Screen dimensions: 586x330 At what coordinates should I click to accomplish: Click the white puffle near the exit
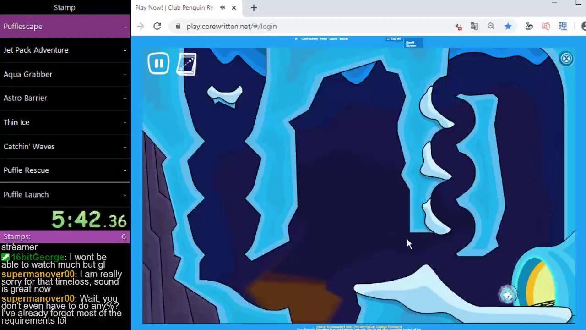(508, 295)
